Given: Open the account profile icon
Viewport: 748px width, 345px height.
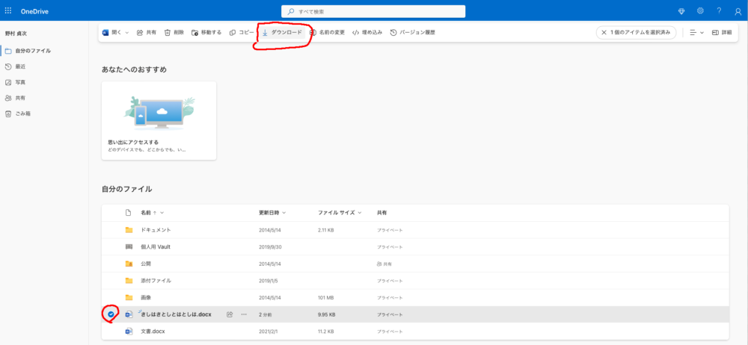Looking at the screenshot, I should click(x=738, y=11).
